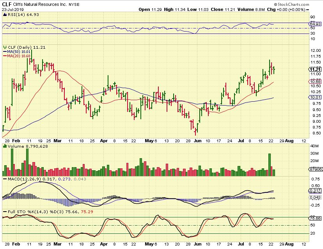The width and height of the screenshot is (323, 249).
Task: Click the blue MA(50) value tag 10.01
Action: click(x=315, y=97)
